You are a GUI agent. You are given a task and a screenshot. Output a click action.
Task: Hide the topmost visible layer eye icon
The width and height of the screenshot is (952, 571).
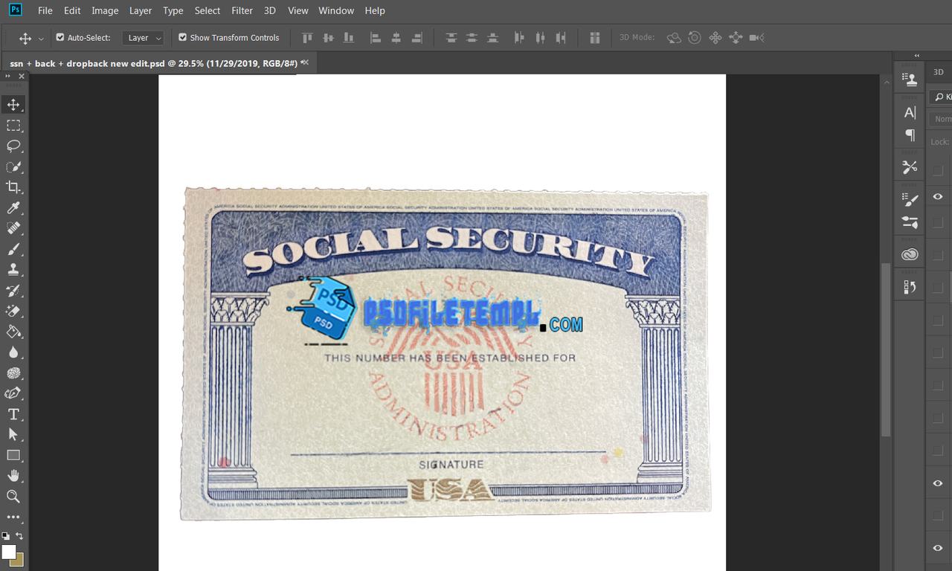coord(938,196)
